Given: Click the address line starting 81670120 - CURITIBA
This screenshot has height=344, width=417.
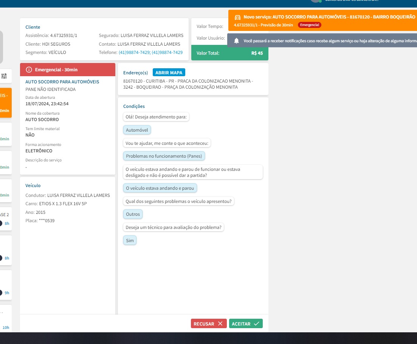Looking at the screenshot, I should pyautogui.click(x=188, y=81).
